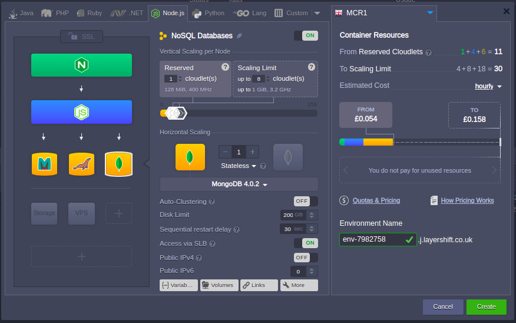
Task: Open the hourly cost period dropdown
Action: [x=488, y=86]
